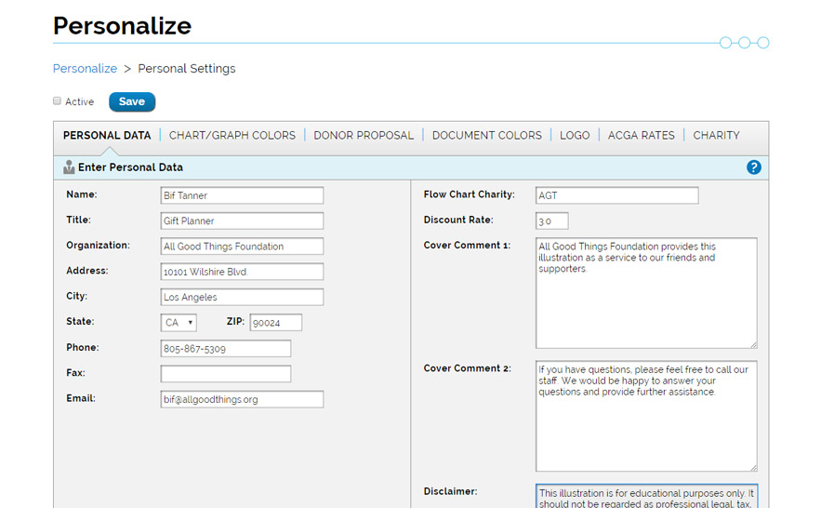Image resolution: width=821 pixels, height=508 pixels.
Task: Click the Name field containing Bif Tanner
Action: point(242,195)
